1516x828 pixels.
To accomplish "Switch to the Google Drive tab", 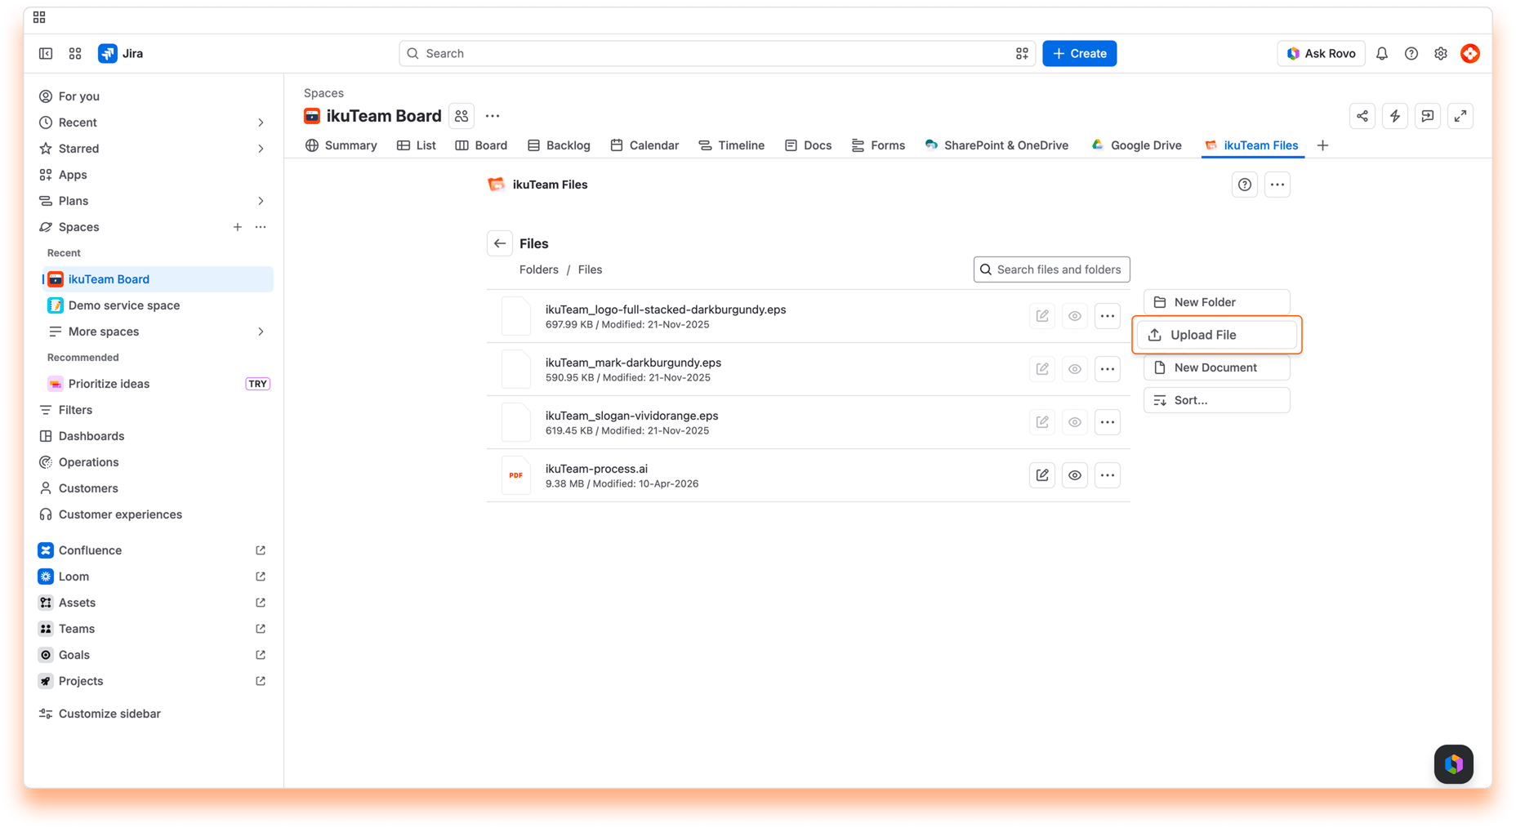I will (1136, 145).
